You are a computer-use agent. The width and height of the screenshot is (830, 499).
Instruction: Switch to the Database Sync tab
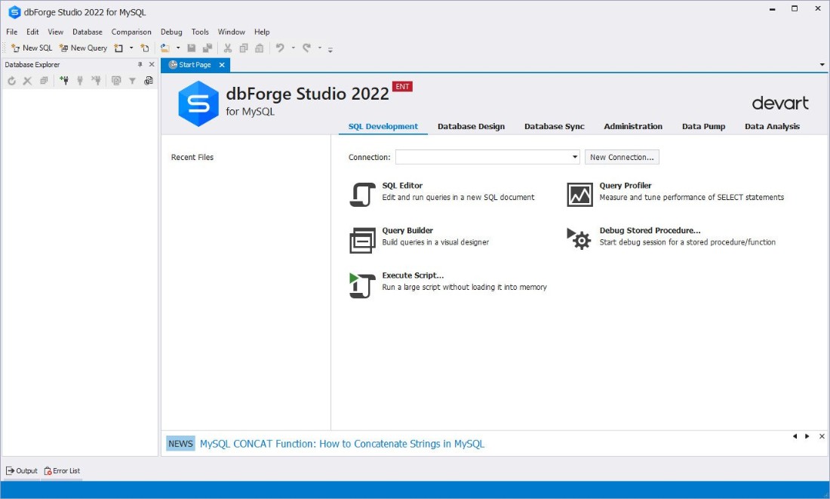[554, 127]
